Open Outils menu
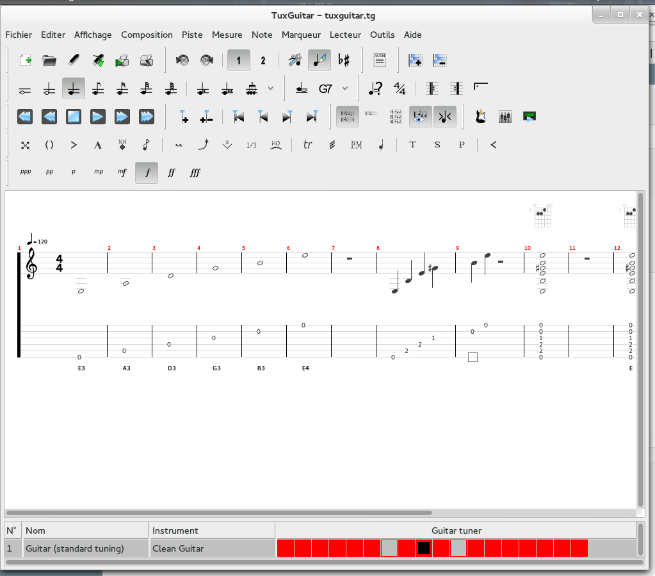The image size is (655, 576). click(382, 35)
